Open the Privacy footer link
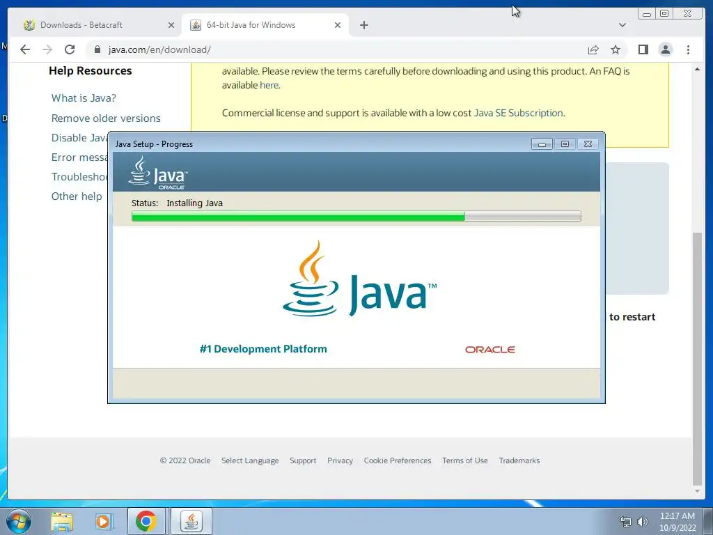This screenshot has height=535, width=713. [340, 460]
